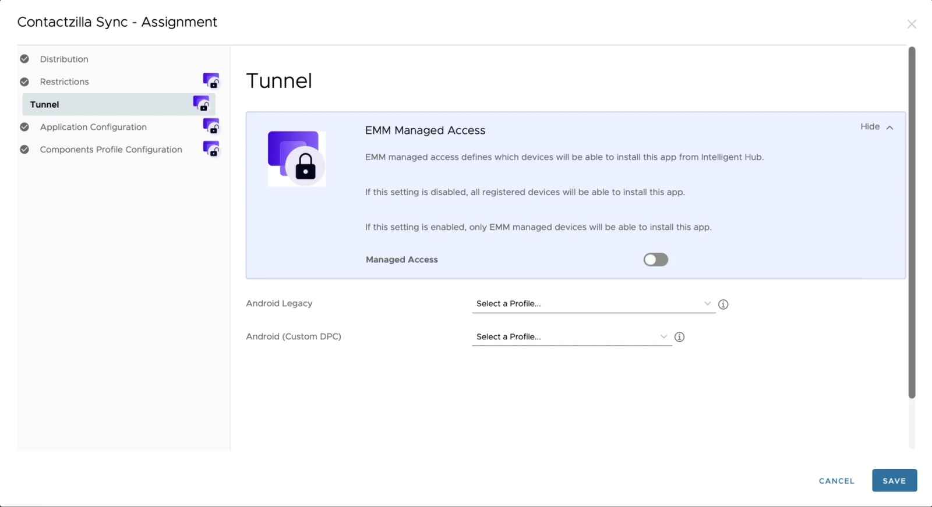Open the Android Legacy profile dropdown
Screen dimensions: 932x507
(x=594, y=304)
